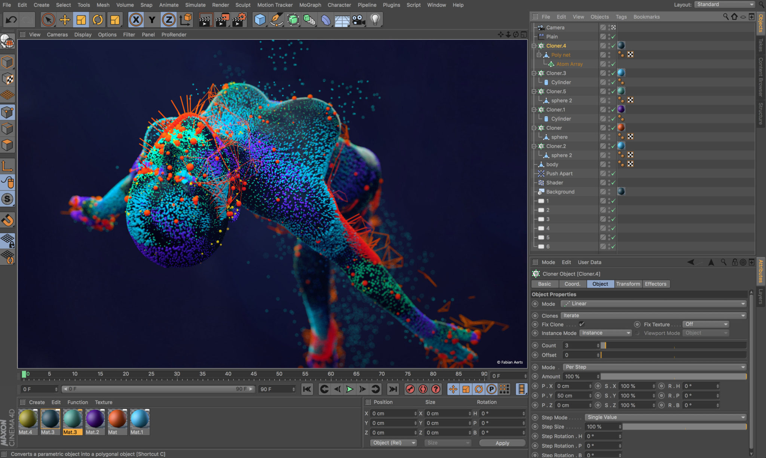The image size is (766, 458).
Task: Select the Scale tool in toolbar
Action: coord(81,19)
